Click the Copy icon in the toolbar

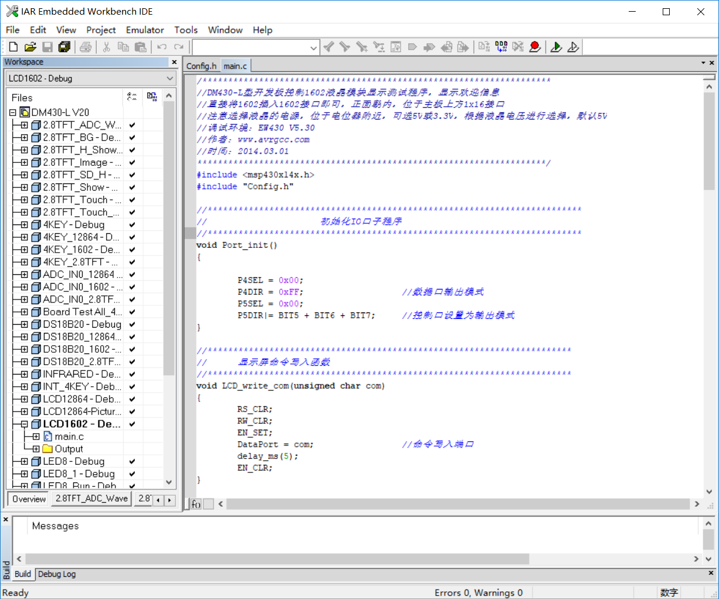coord(123,47)
